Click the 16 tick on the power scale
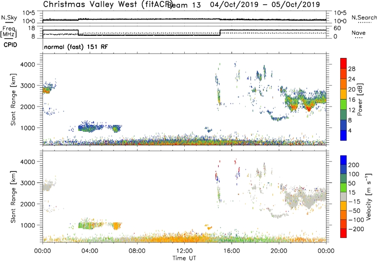377x261 pixels. tap(352, 100)
